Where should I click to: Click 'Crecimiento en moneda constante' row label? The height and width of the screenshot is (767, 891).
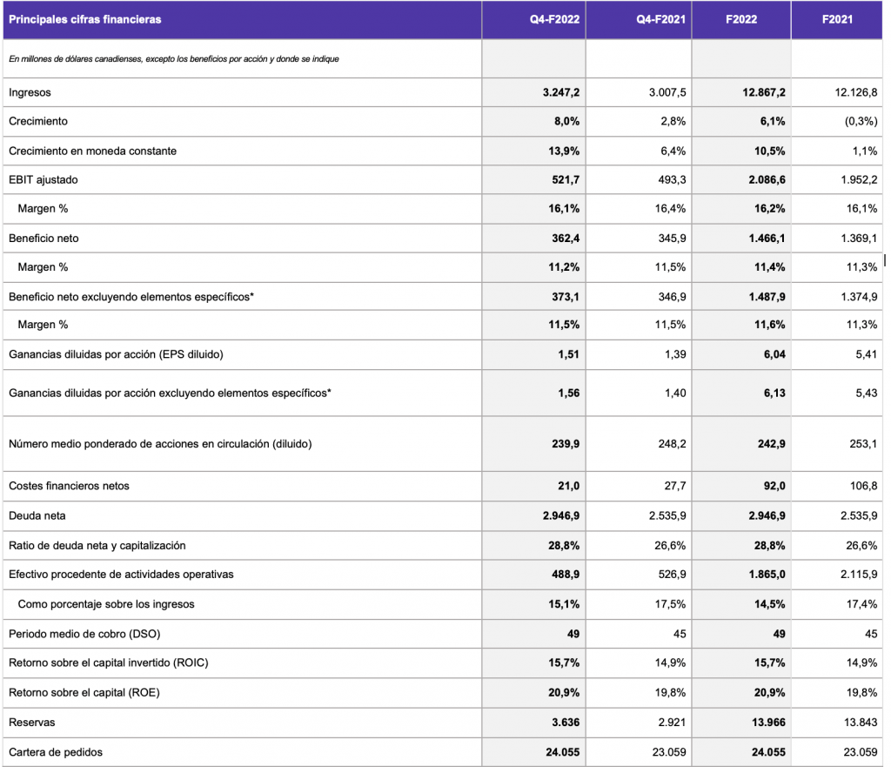(92, 151)
